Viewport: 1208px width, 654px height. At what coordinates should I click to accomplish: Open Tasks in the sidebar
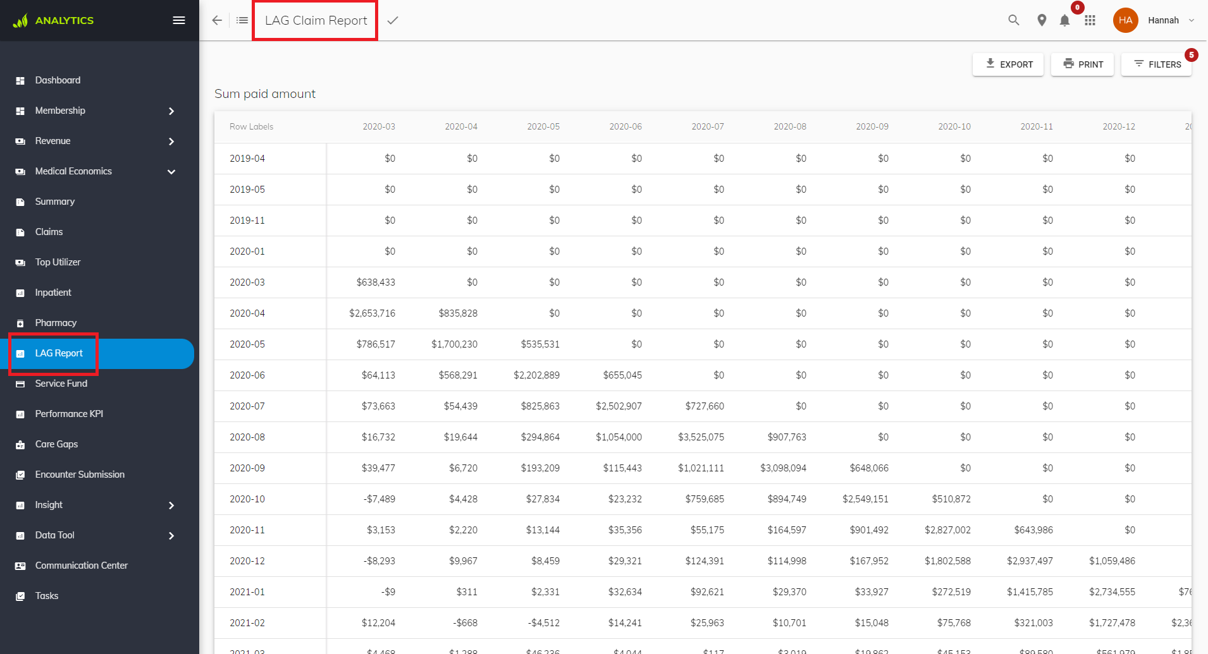click(x=47, y=596)
